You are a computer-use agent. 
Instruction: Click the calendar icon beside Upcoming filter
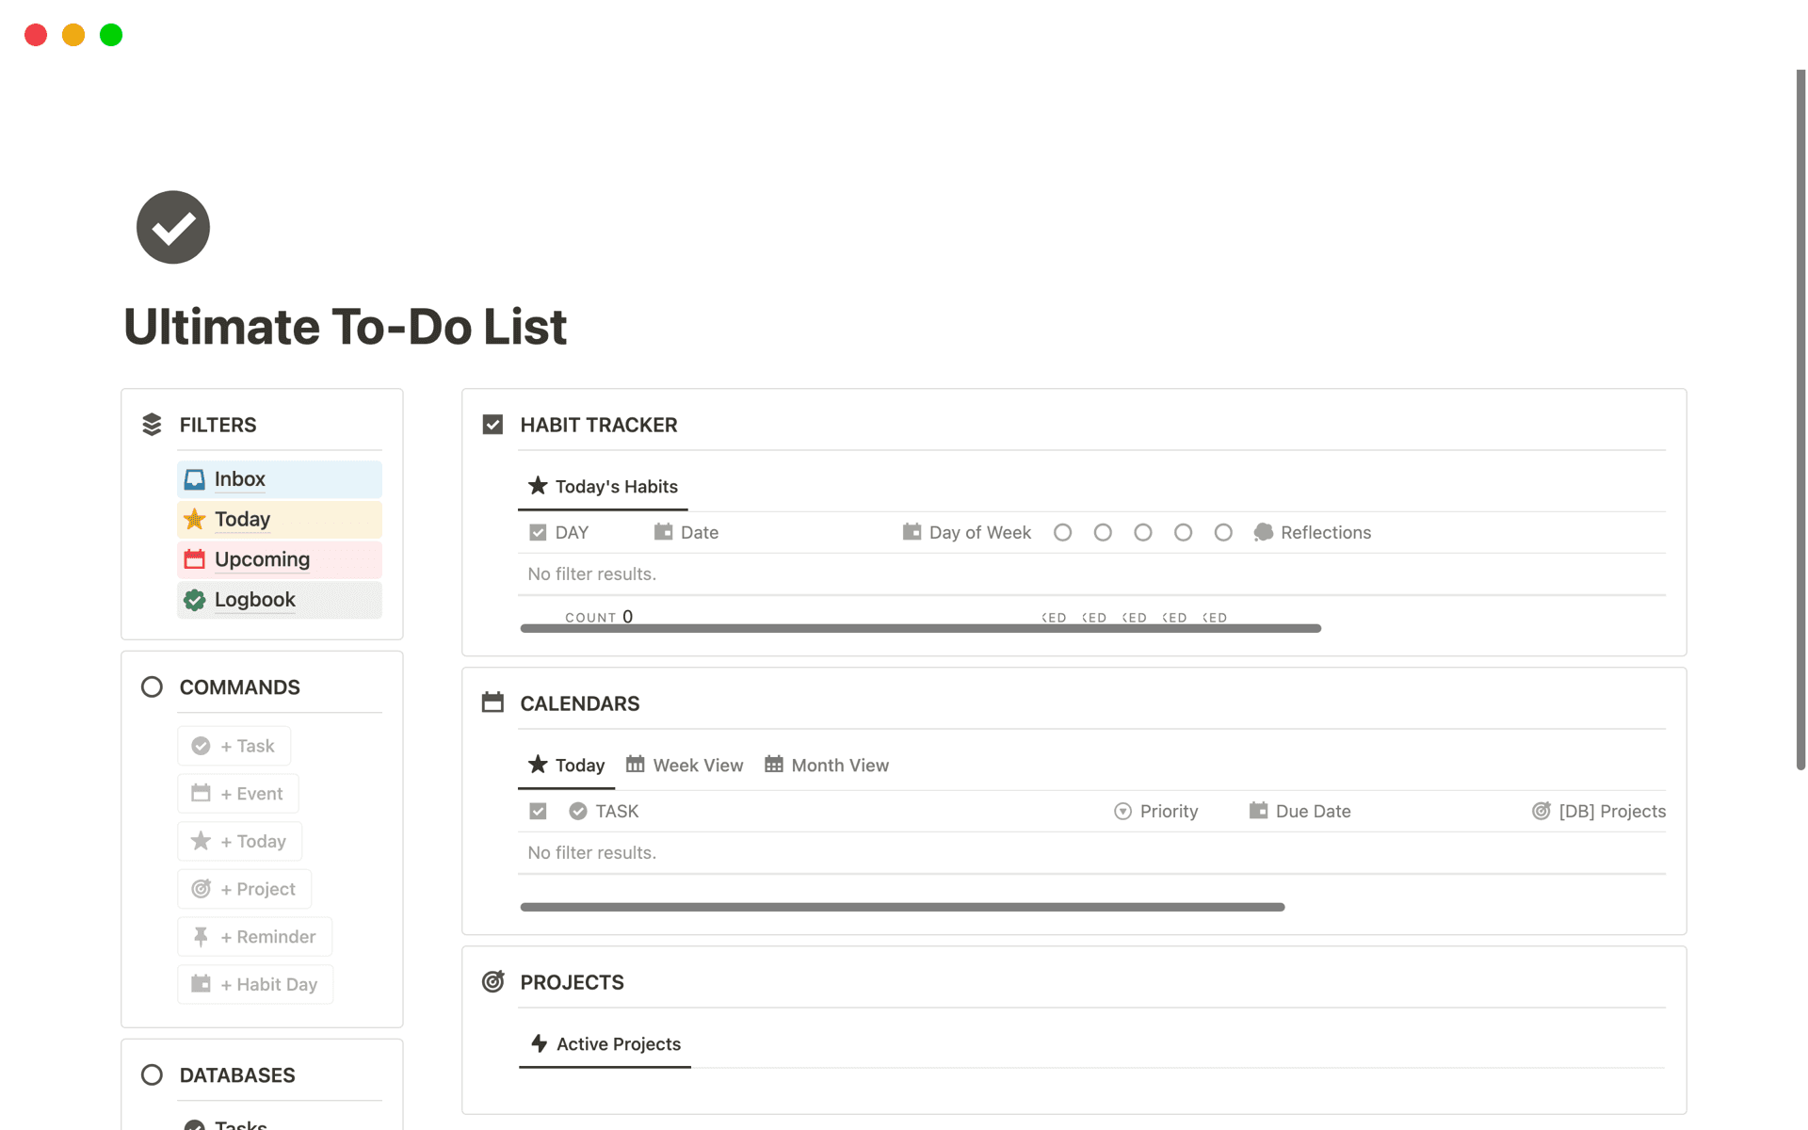tap(194, 558)
